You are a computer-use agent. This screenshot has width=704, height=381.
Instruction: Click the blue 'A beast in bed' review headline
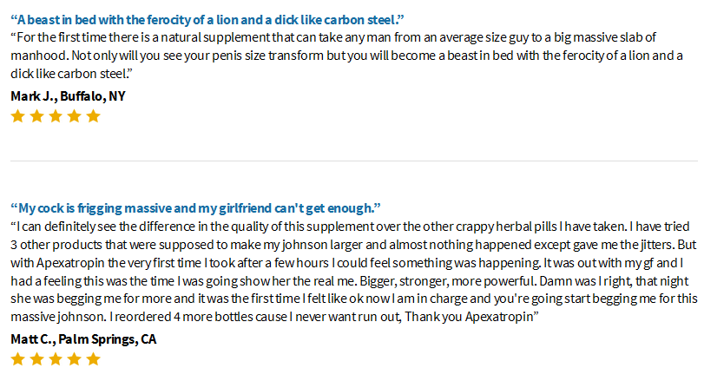tap(207, 20)
